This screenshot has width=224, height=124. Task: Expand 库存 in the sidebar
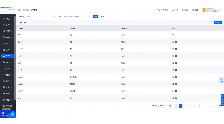click(x=7, y=43)
